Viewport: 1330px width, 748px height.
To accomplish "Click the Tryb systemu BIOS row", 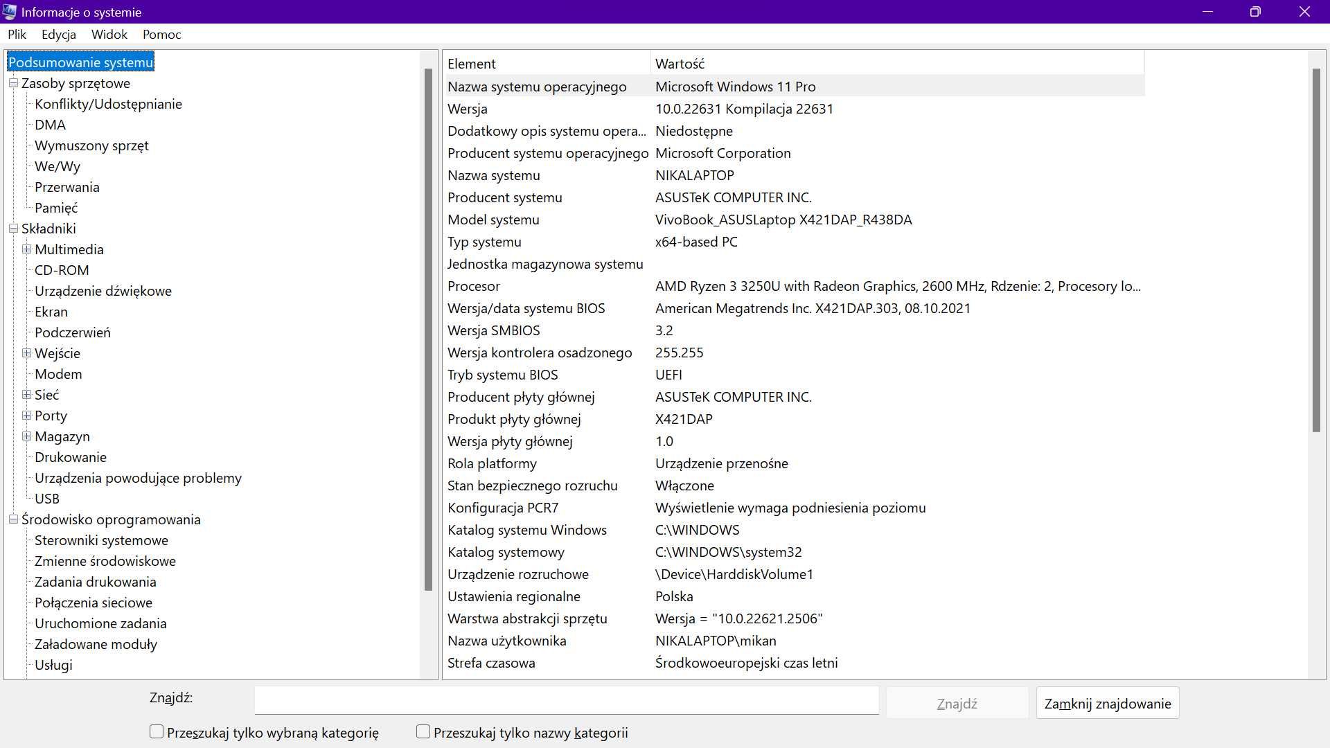I will point(794,375).
